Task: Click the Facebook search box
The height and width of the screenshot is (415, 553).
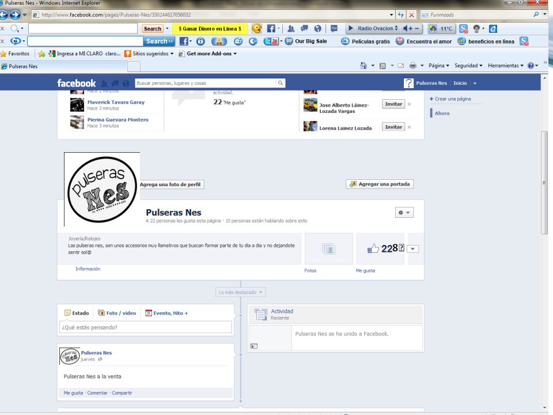Action: 205,83
